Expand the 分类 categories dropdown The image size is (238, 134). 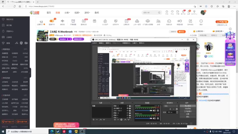click(x=67, y=13)
